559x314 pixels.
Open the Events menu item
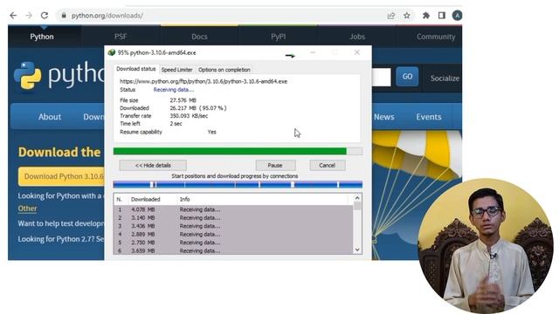click(x=429, y=117)
